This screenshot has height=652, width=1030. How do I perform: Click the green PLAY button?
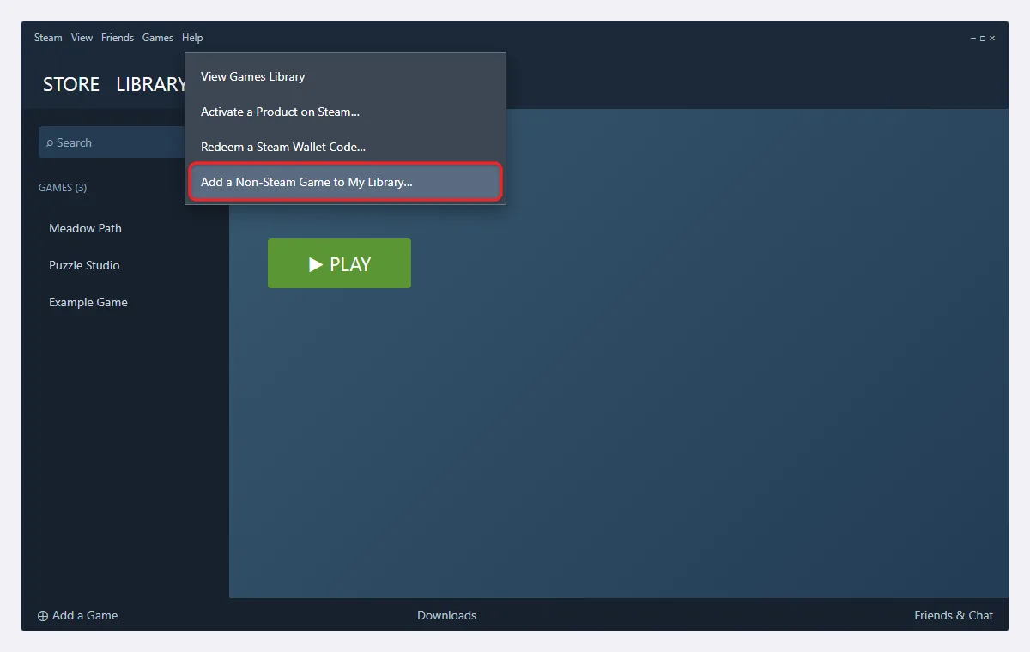[x=339, y=263]
